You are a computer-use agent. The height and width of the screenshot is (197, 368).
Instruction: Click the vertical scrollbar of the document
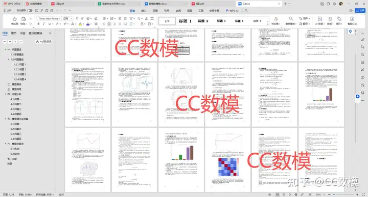click(x=355, y=98)
